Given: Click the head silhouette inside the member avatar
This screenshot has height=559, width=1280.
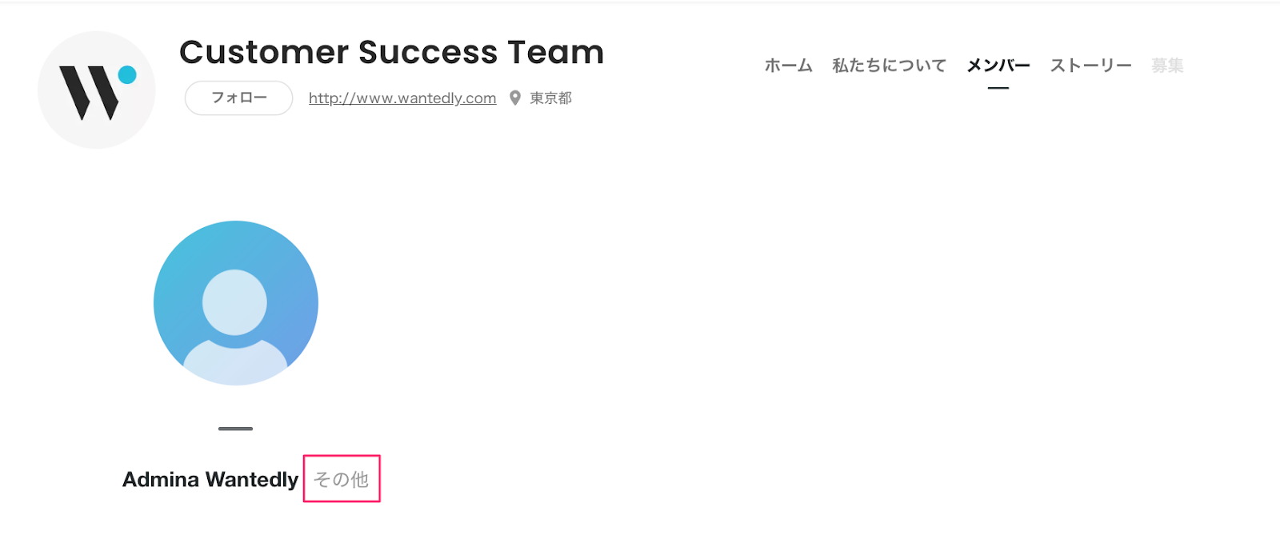Looking at the screenshot, I should point(234,302).
